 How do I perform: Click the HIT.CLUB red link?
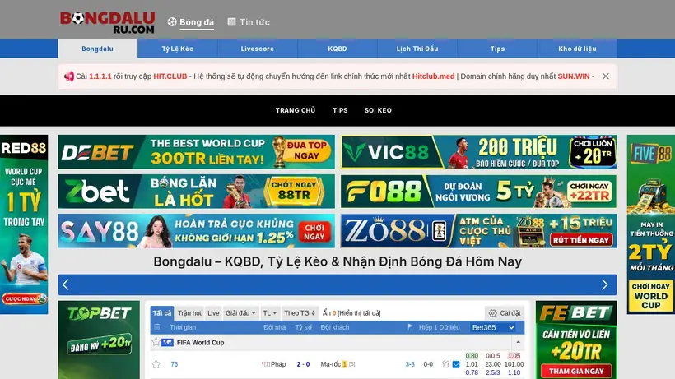[170, 76]
